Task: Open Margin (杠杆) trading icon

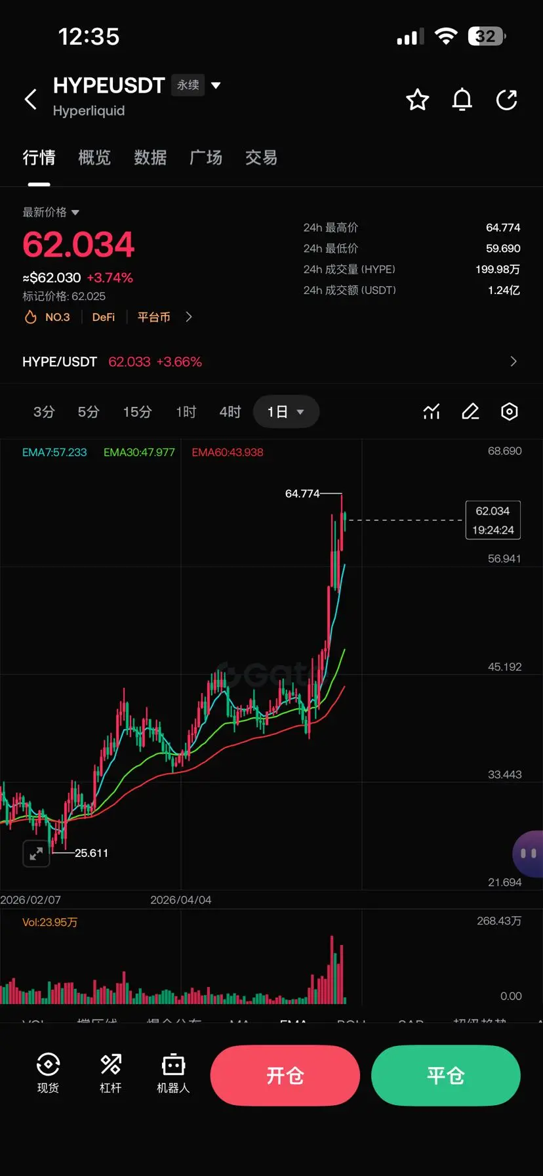Action: (110, 1073)
